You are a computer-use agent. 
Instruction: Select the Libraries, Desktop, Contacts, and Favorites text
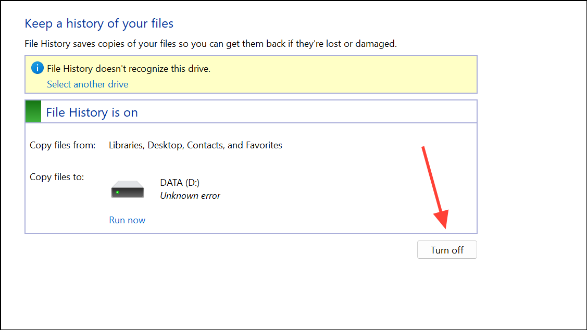(195, 145)
